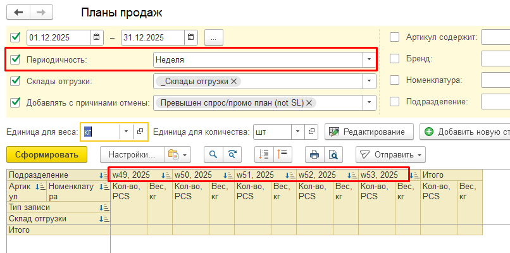Click the find (magnifier) toolbar icon
Screen dimensions: 510x253
(x=213, y=154)
